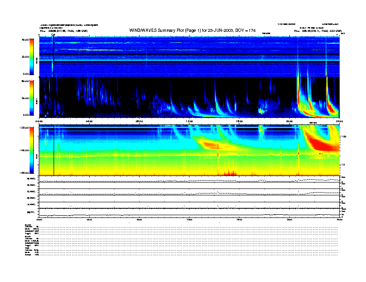Click the RAD1 spectrogram panel
The image size is (366, 282).
click(x=189, y=97)
